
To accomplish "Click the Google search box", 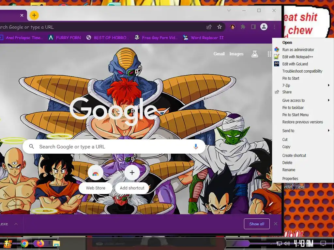I will 114,146.
